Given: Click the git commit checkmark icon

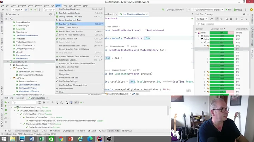Looking at the screenshot, I should point(36,10).
